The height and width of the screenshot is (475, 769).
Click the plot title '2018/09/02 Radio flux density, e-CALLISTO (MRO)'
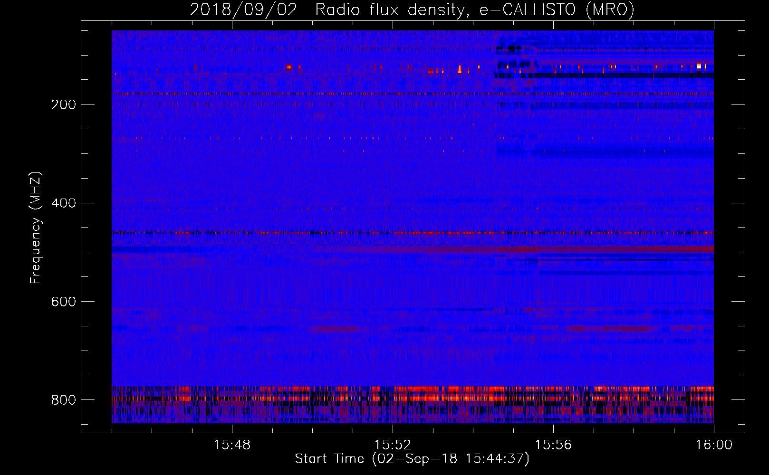tap(412, 9)
